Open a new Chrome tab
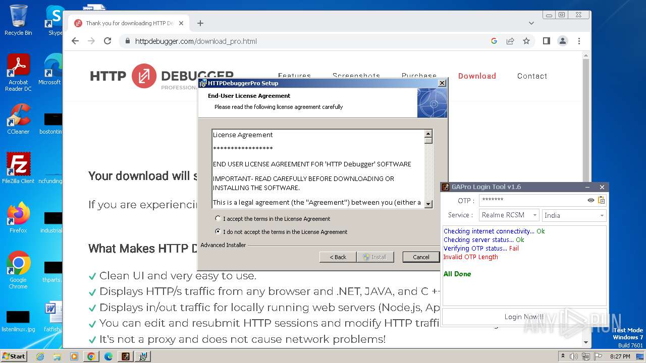This screenshot has height=363, width=646. click(x=200, y=23)
